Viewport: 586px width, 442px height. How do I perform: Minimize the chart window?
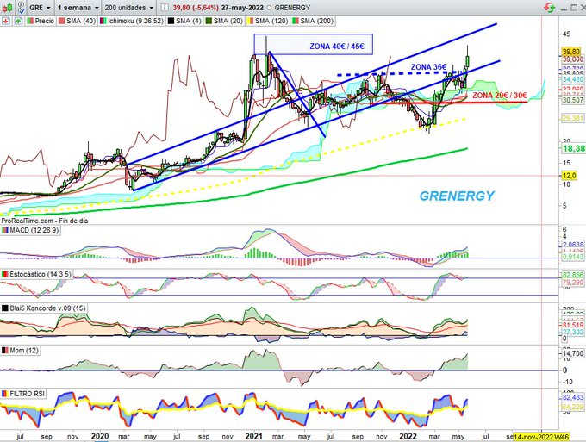(564, 9)
